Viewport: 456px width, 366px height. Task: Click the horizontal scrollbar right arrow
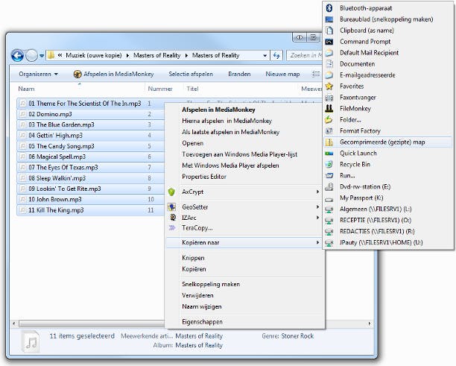(x=370, y=324)
